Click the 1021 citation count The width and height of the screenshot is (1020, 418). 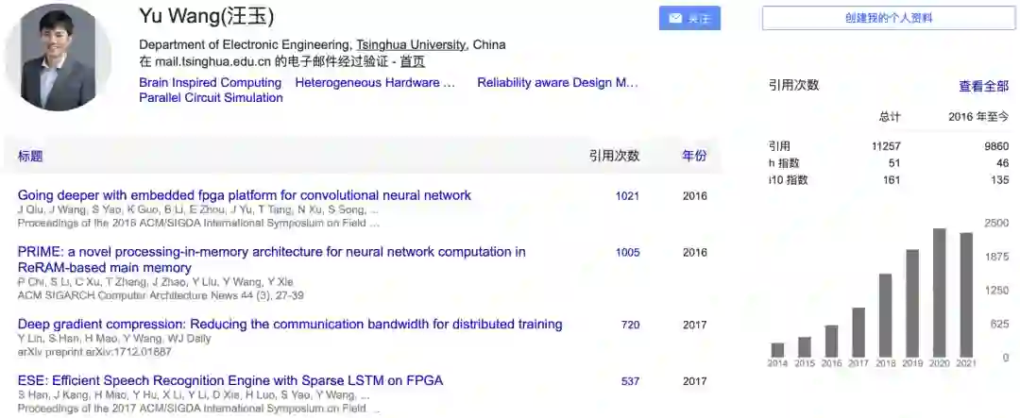point(627,195)
